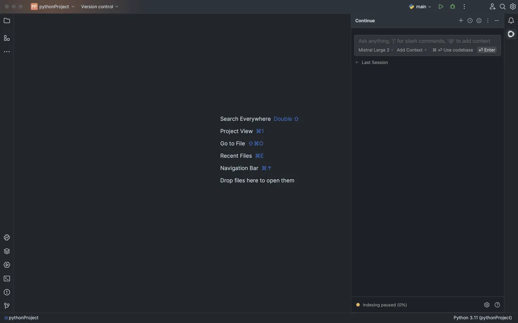The image size is (518, 323).
Task: Click the Search Everywhere hint text
Action: click(x=245, y=119)
